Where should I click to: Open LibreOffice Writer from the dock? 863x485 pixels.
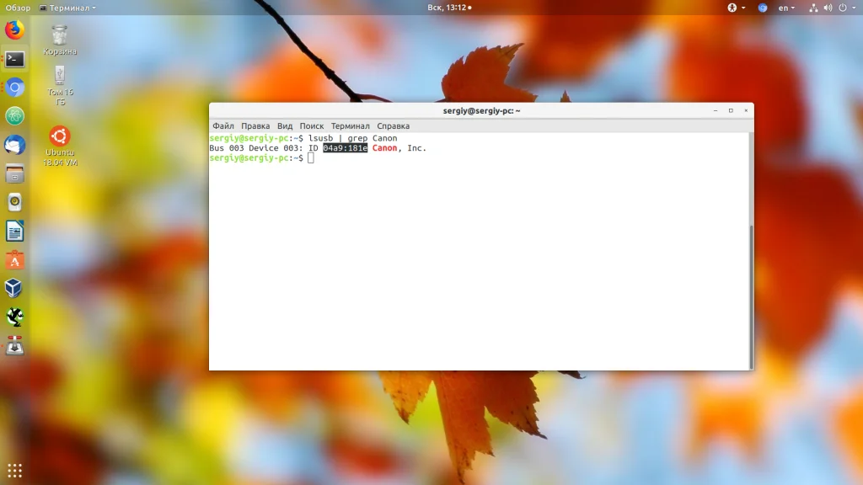(15, 232)
